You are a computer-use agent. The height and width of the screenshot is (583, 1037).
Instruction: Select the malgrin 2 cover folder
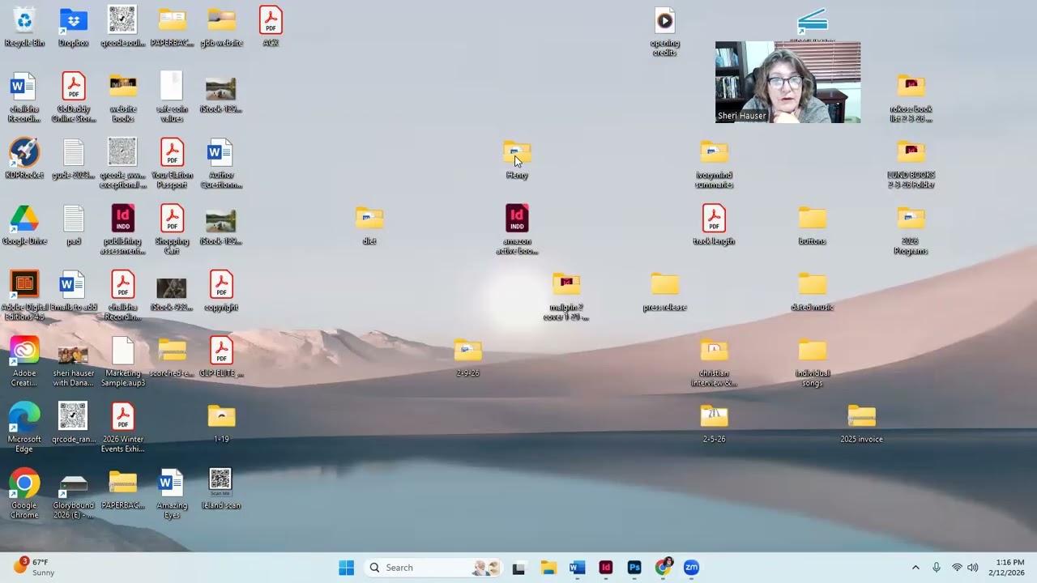(566, 296)
